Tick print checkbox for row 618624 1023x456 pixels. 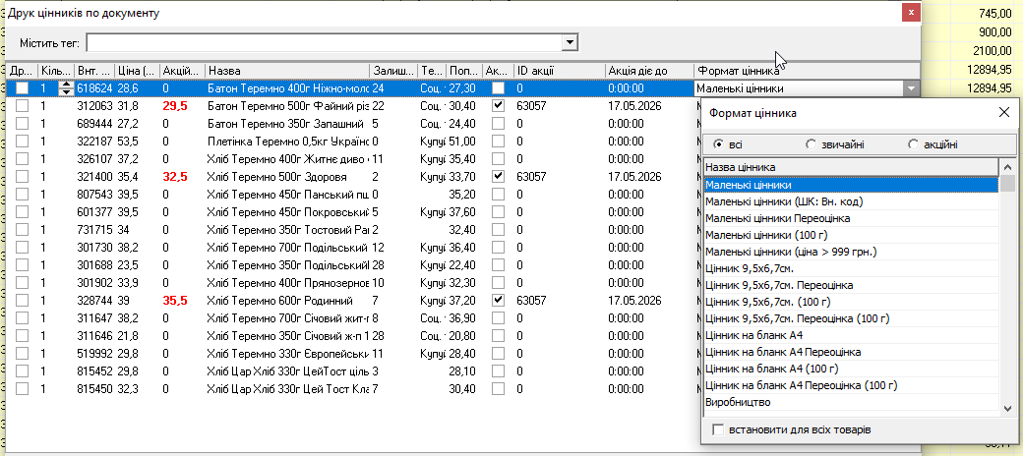23,87
